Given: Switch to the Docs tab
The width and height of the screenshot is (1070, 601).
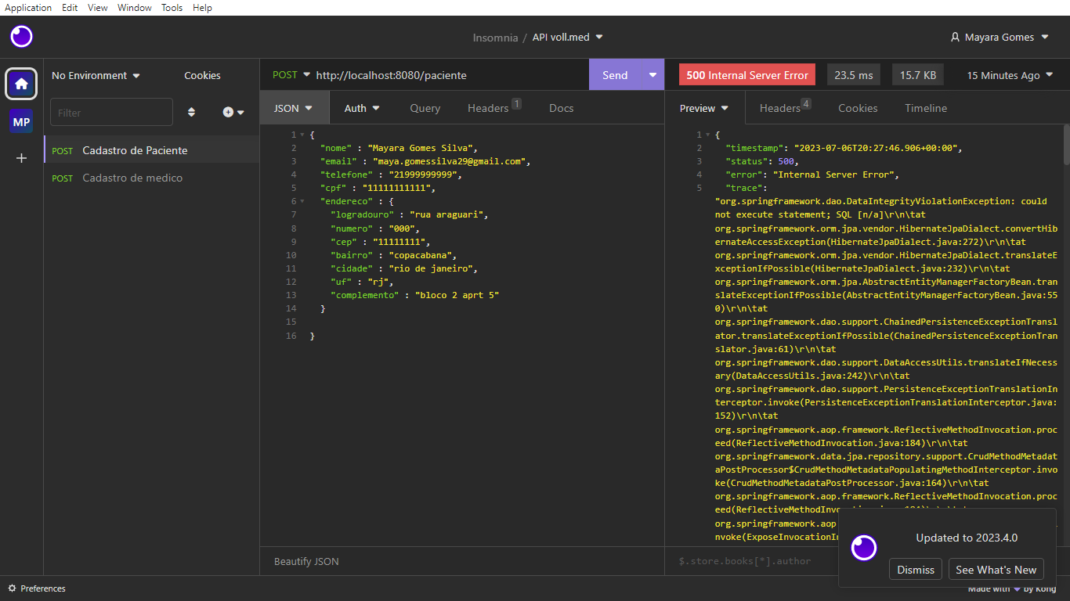Looking at the screenshot, I should click(x=562, y=108).
